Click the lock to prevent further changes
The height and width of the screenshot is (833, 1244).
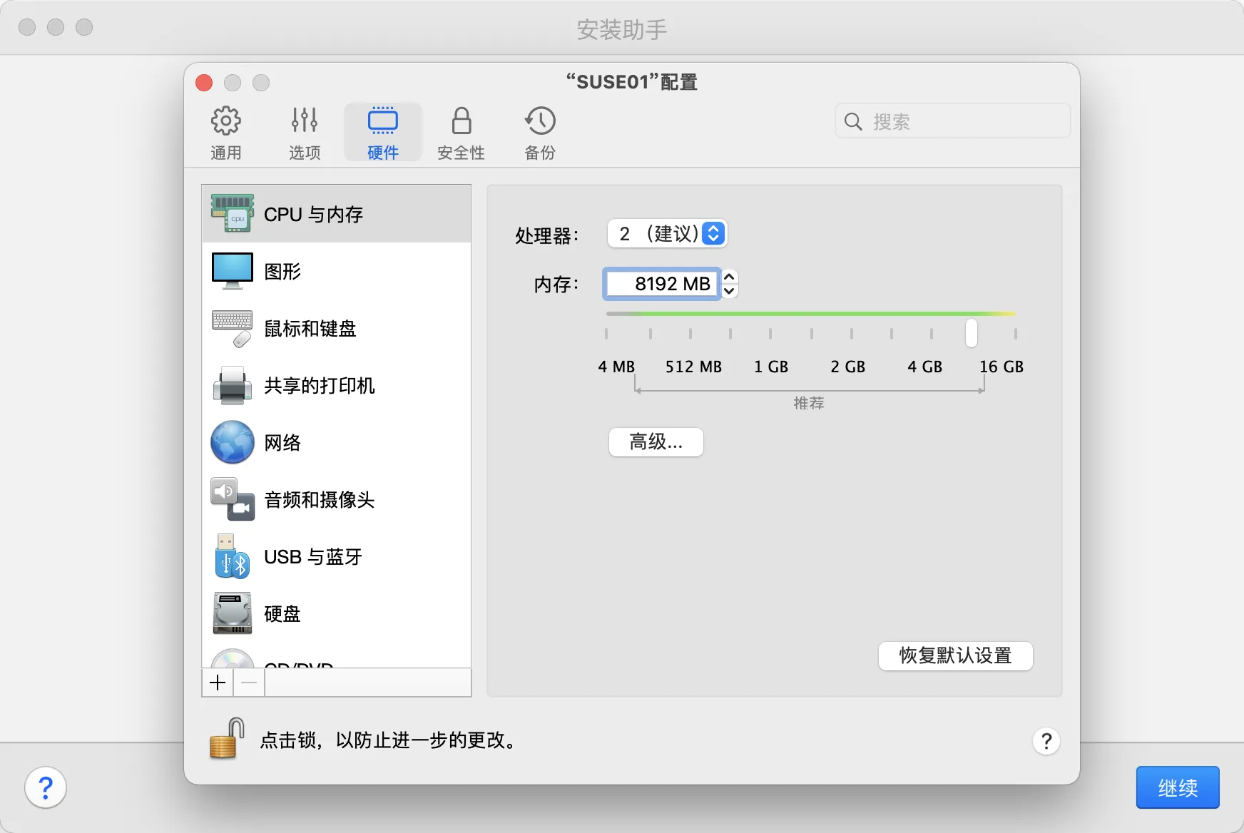pyautogui.click(x=223, y=740)
